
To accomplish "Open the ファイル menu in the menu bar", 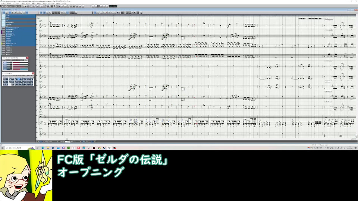I will point(3,3).
